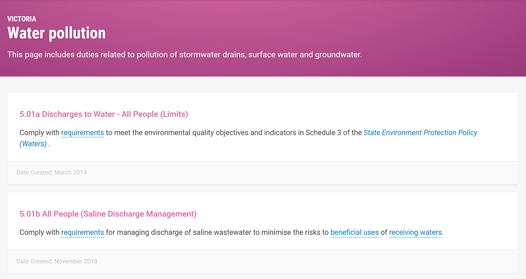Open the requirements link under 5.01a
This screenshot has height=279, width=526.
[82, 133]
